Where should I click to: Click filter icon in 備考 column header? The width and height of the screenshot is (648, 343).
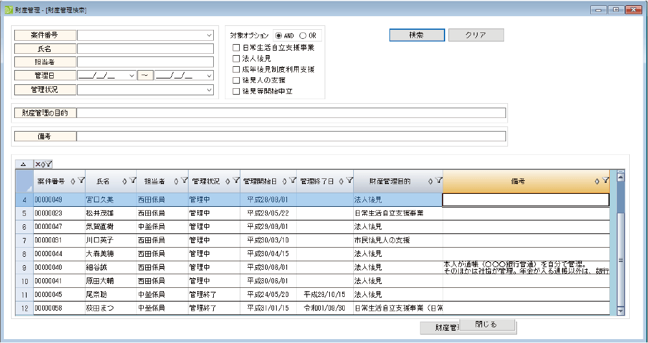[605, 181]
